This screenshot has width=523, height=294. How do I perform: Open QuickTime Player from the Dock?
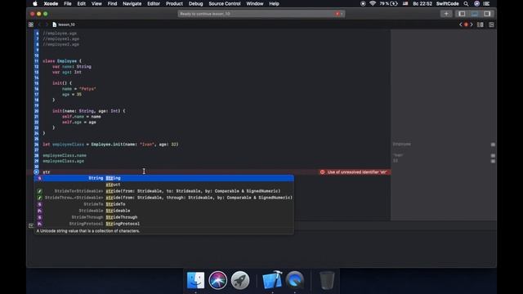click(295, 280)
